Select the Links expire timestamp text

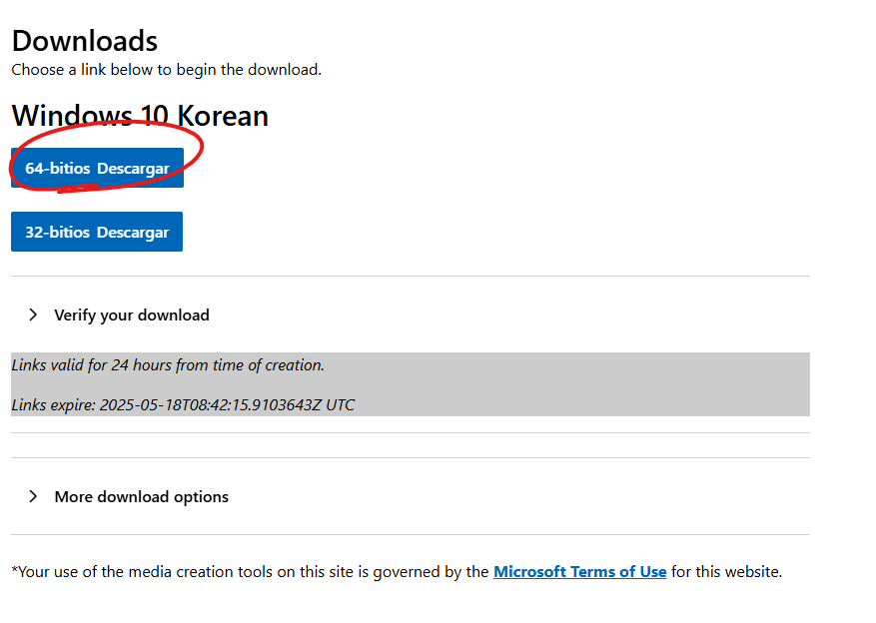click(183, 404)
